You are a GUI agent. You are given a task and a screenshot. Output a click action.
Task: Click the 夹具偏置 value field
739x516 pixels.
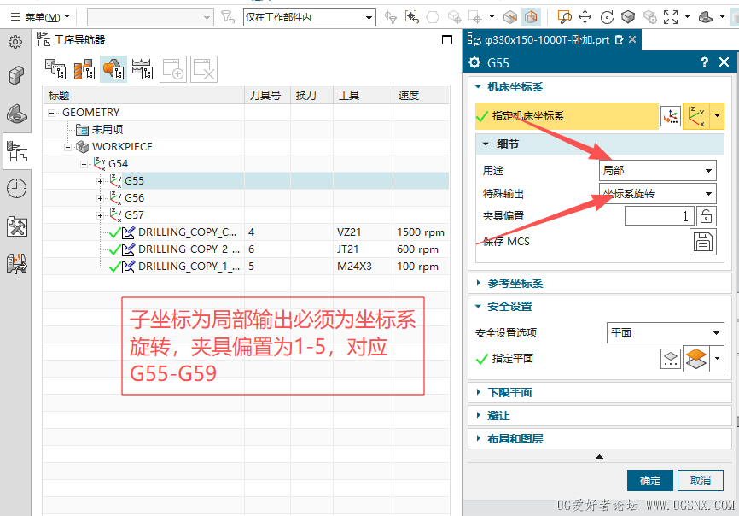coord(660,216)
